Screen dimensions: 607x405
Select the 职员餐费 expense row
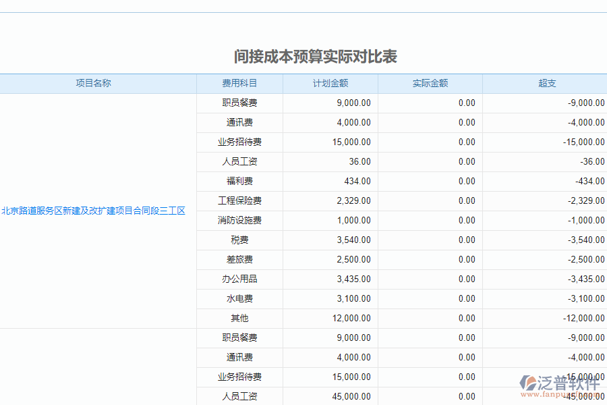click(239, 103)
